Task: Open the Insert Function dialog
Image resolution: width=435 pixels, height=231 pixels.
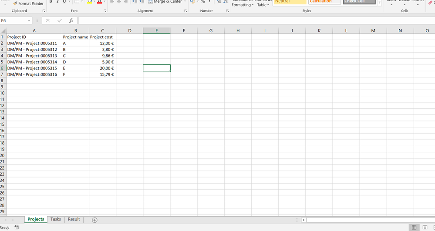Action: coord(71,20)
